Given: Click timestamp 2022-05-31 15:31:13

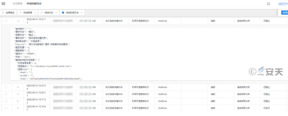Looking at the screenshot, I should point(36,21).
